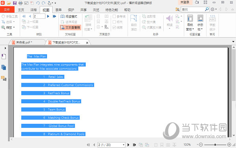Switch to the 保护 protect tab
The width and height of the screenshot is (236, 148).
[71, 10]
